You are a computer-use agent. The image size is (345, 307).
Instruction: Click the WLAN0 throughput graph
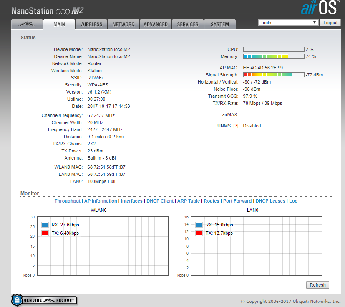pyautogui.click(x=103, y=246)
